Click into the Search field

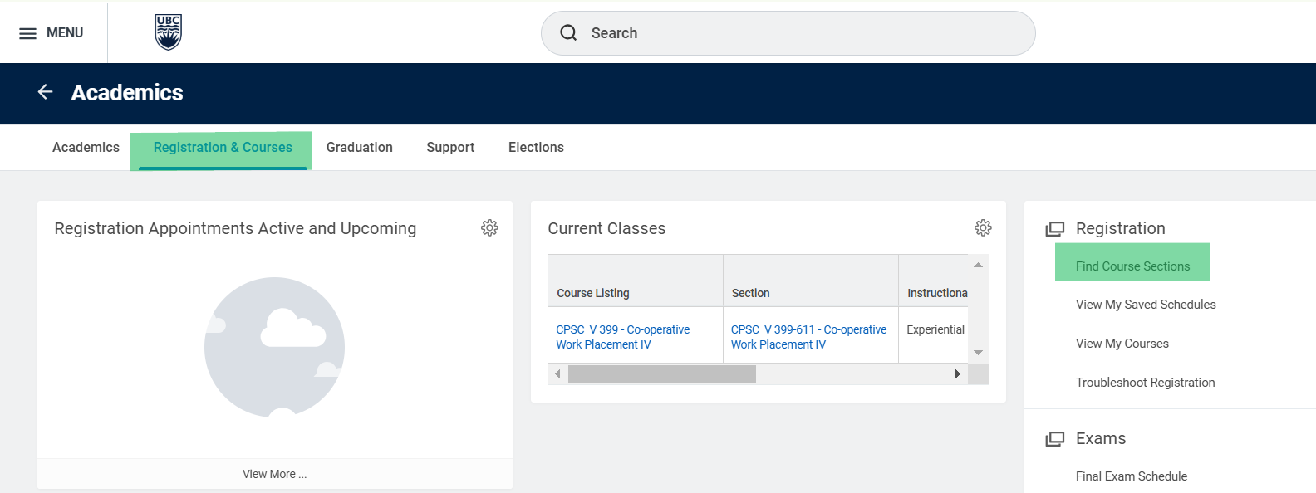coord(788,33)
